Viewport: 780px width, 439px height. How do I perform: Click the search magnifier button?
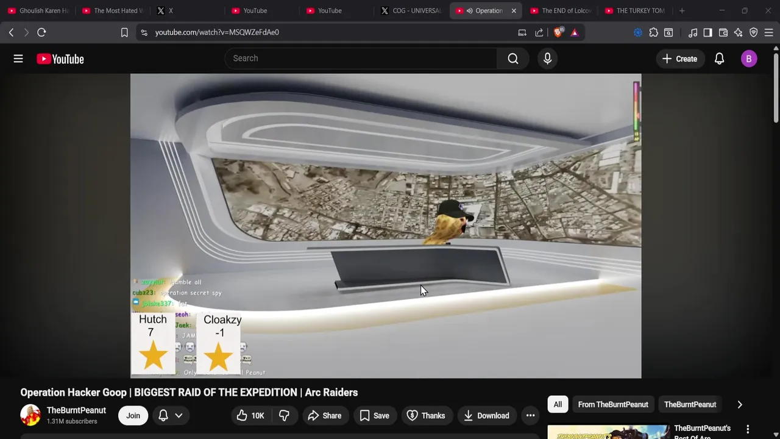coord(513,59)
